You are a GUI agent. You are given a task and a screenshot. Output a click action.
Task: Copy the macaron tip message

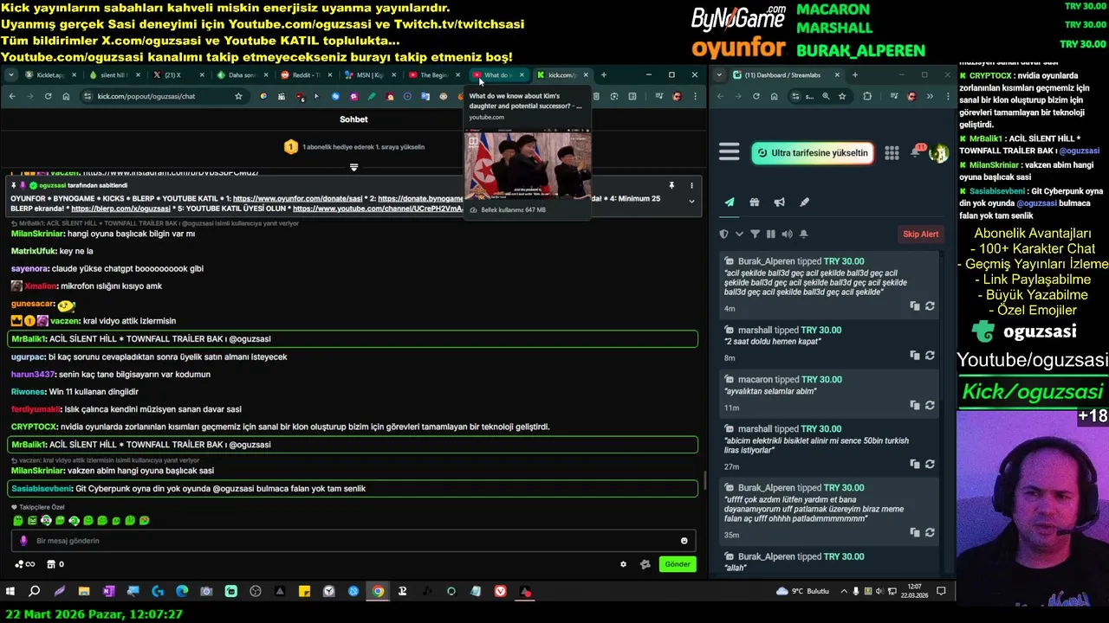coord(915,405)
